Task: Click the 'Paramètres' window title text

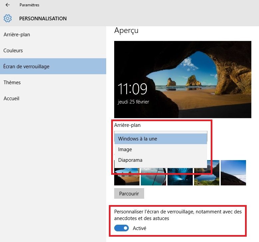Action: 29,5
